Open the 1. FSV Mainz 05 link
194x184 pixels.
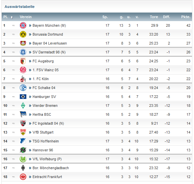[45, 70]
